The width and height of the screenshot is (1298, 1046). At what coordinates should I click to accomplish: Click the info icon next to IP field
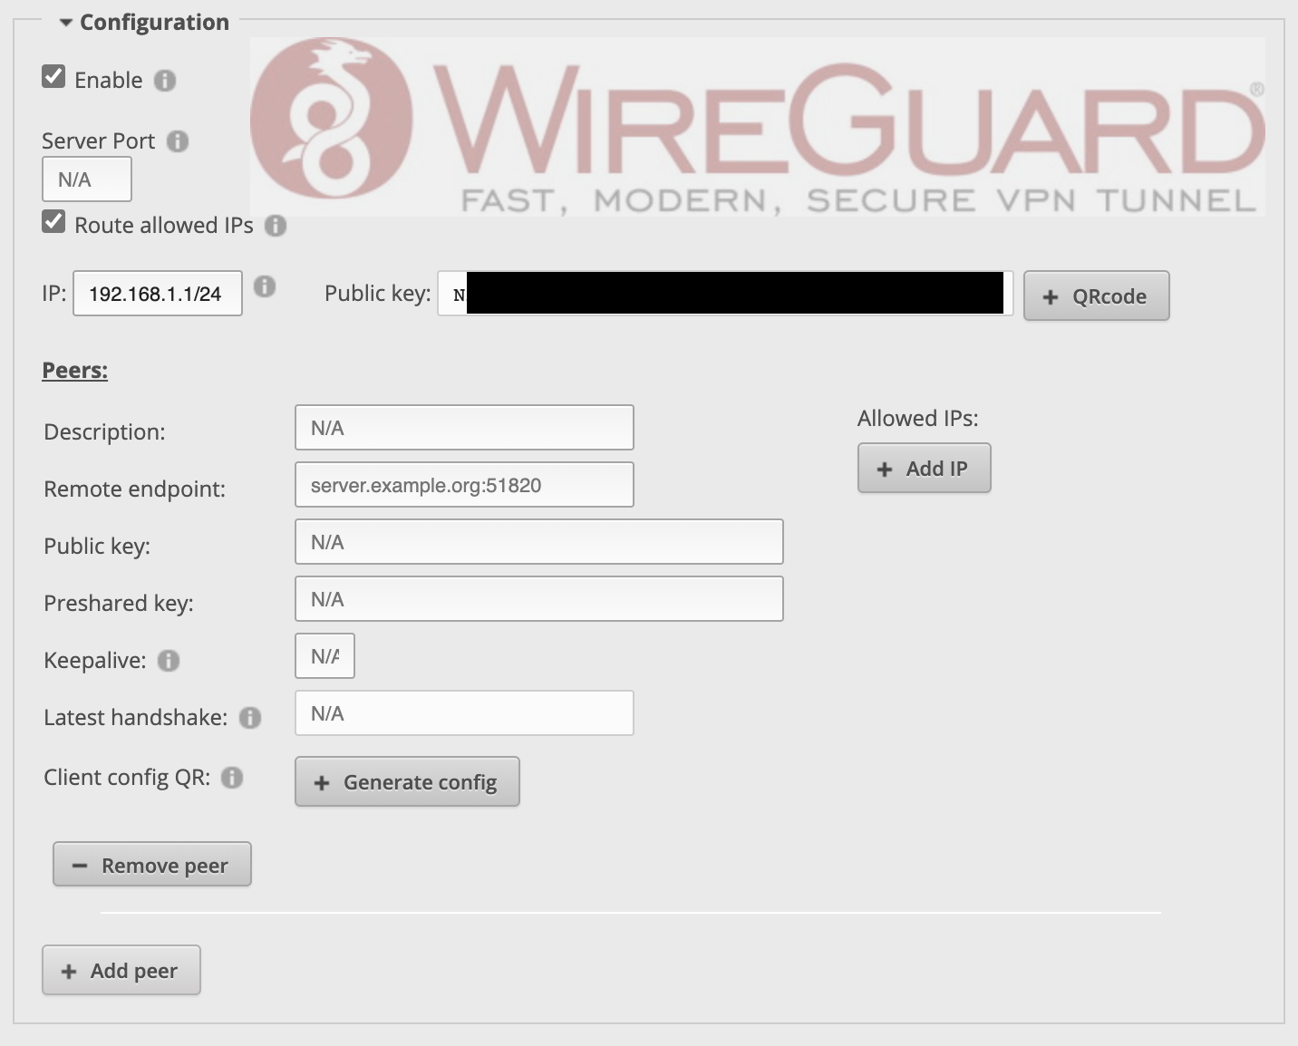coord(264,286)
